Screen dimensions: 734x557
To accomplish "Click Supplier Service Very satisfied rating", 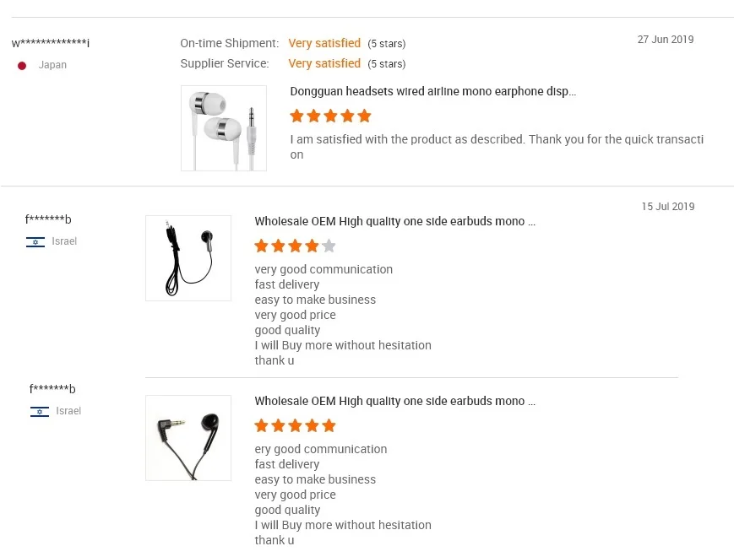I will click(x=324, y=63).
